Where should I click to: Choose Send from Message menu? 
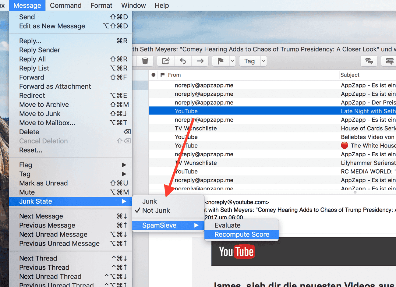click(71, 17)
